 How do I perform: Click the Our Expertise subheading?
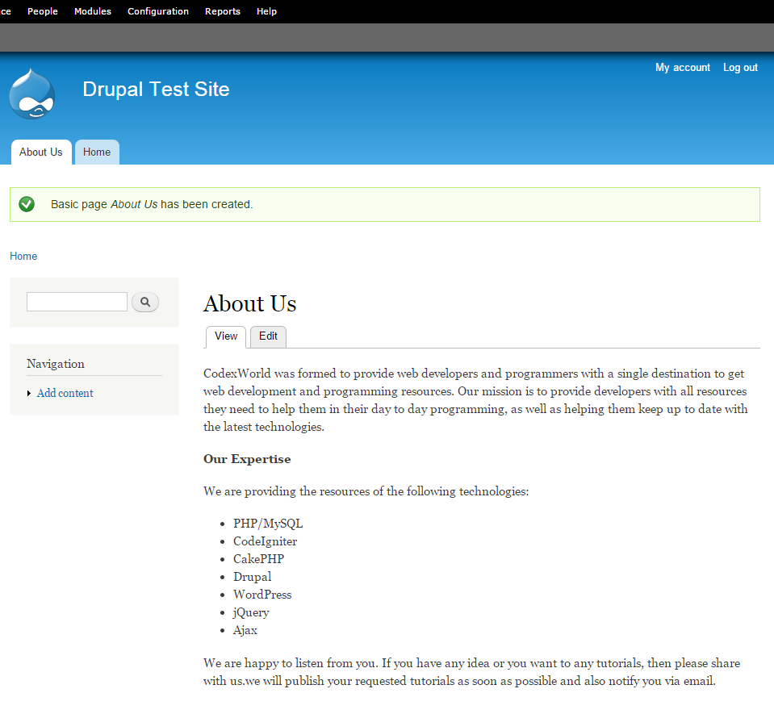click(247, 459)
